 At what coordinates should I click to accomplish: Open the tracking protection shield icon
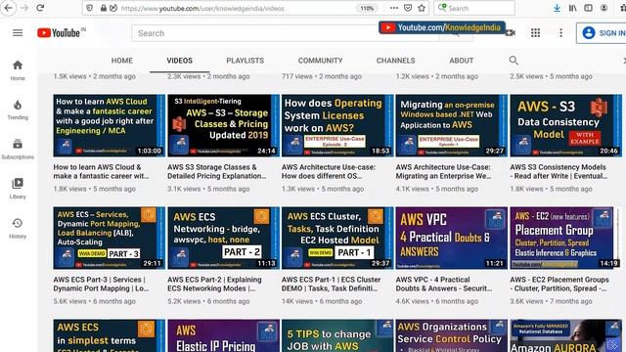(x=89, y=8)
